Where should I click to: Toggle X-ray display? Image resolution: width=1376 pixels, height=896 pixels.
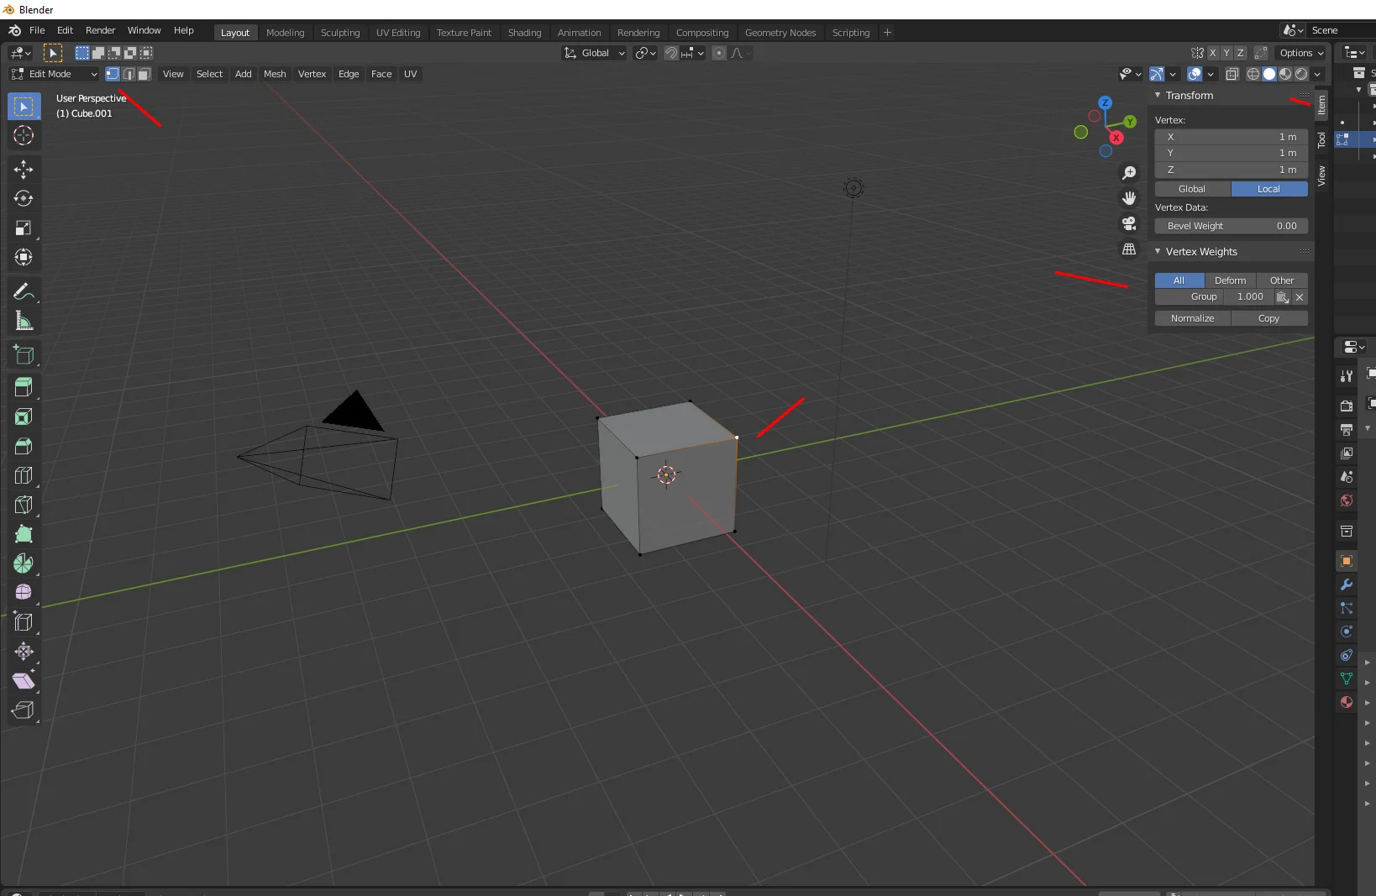pos(1232,74)
